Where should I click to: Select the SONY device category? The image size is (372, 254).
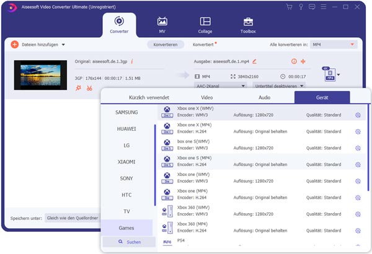point(126,178)
